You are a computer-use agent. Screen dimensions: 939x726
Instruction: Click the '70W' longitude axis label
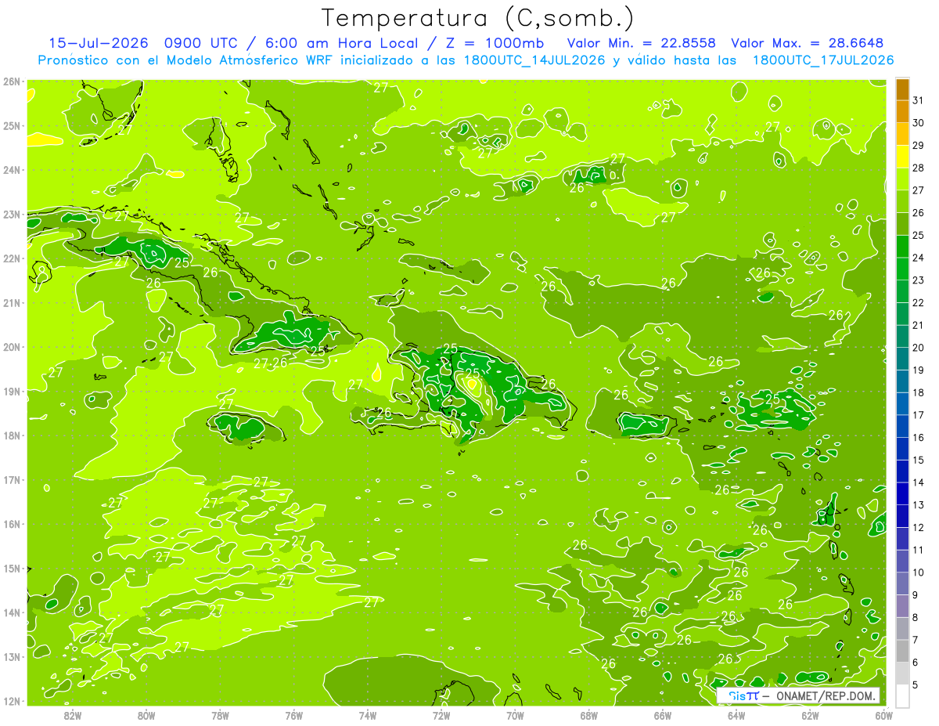515,715
